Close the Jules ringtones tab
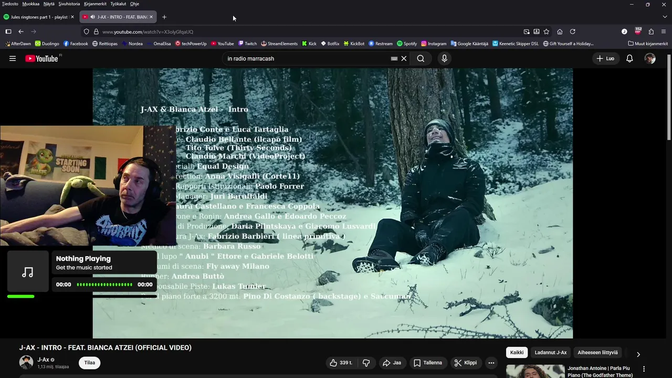The image size is (672, 378). click(72, 17)
